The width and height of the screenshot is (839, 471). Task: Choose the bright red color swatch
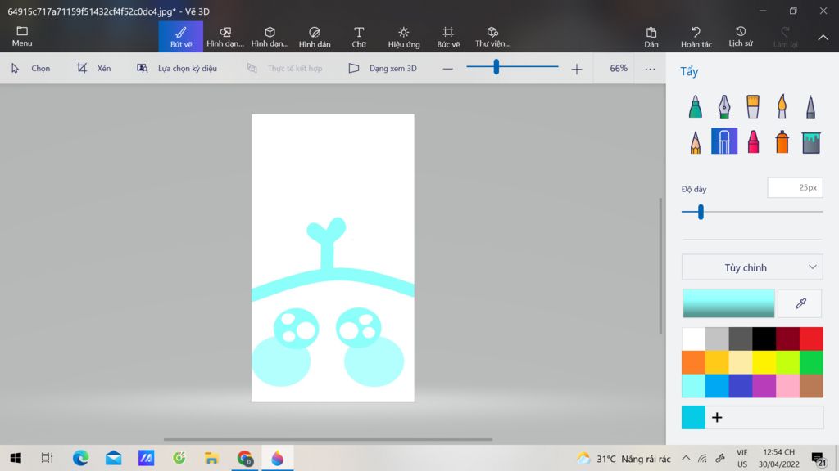pos(811,339)
